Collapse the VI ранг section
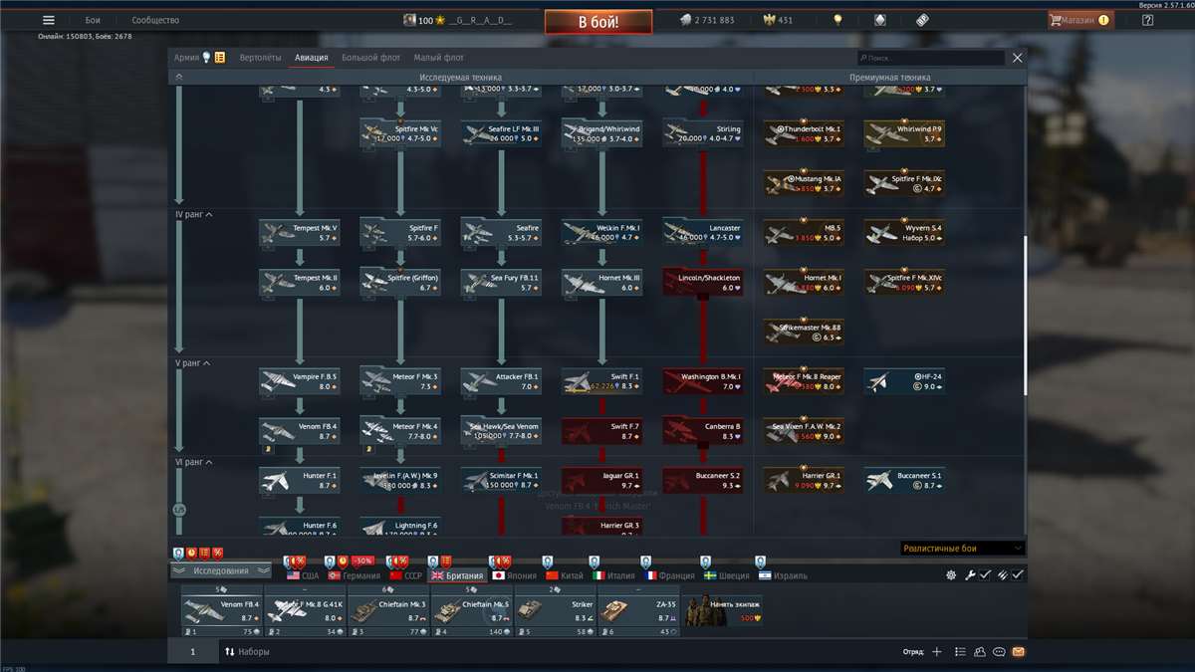Image resolution: width=1195 pixels, height=672 pixels. (210, 462)
